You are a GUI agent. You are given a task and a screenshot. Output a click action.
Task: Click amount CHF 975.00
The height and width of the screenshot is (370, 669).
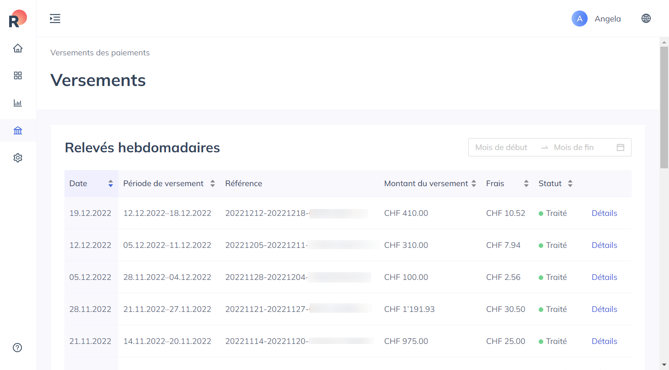click(x=406, y=341)
